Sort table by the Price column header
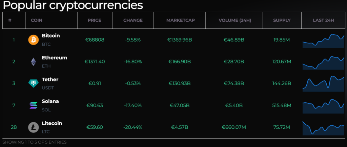 pos(94,20)
